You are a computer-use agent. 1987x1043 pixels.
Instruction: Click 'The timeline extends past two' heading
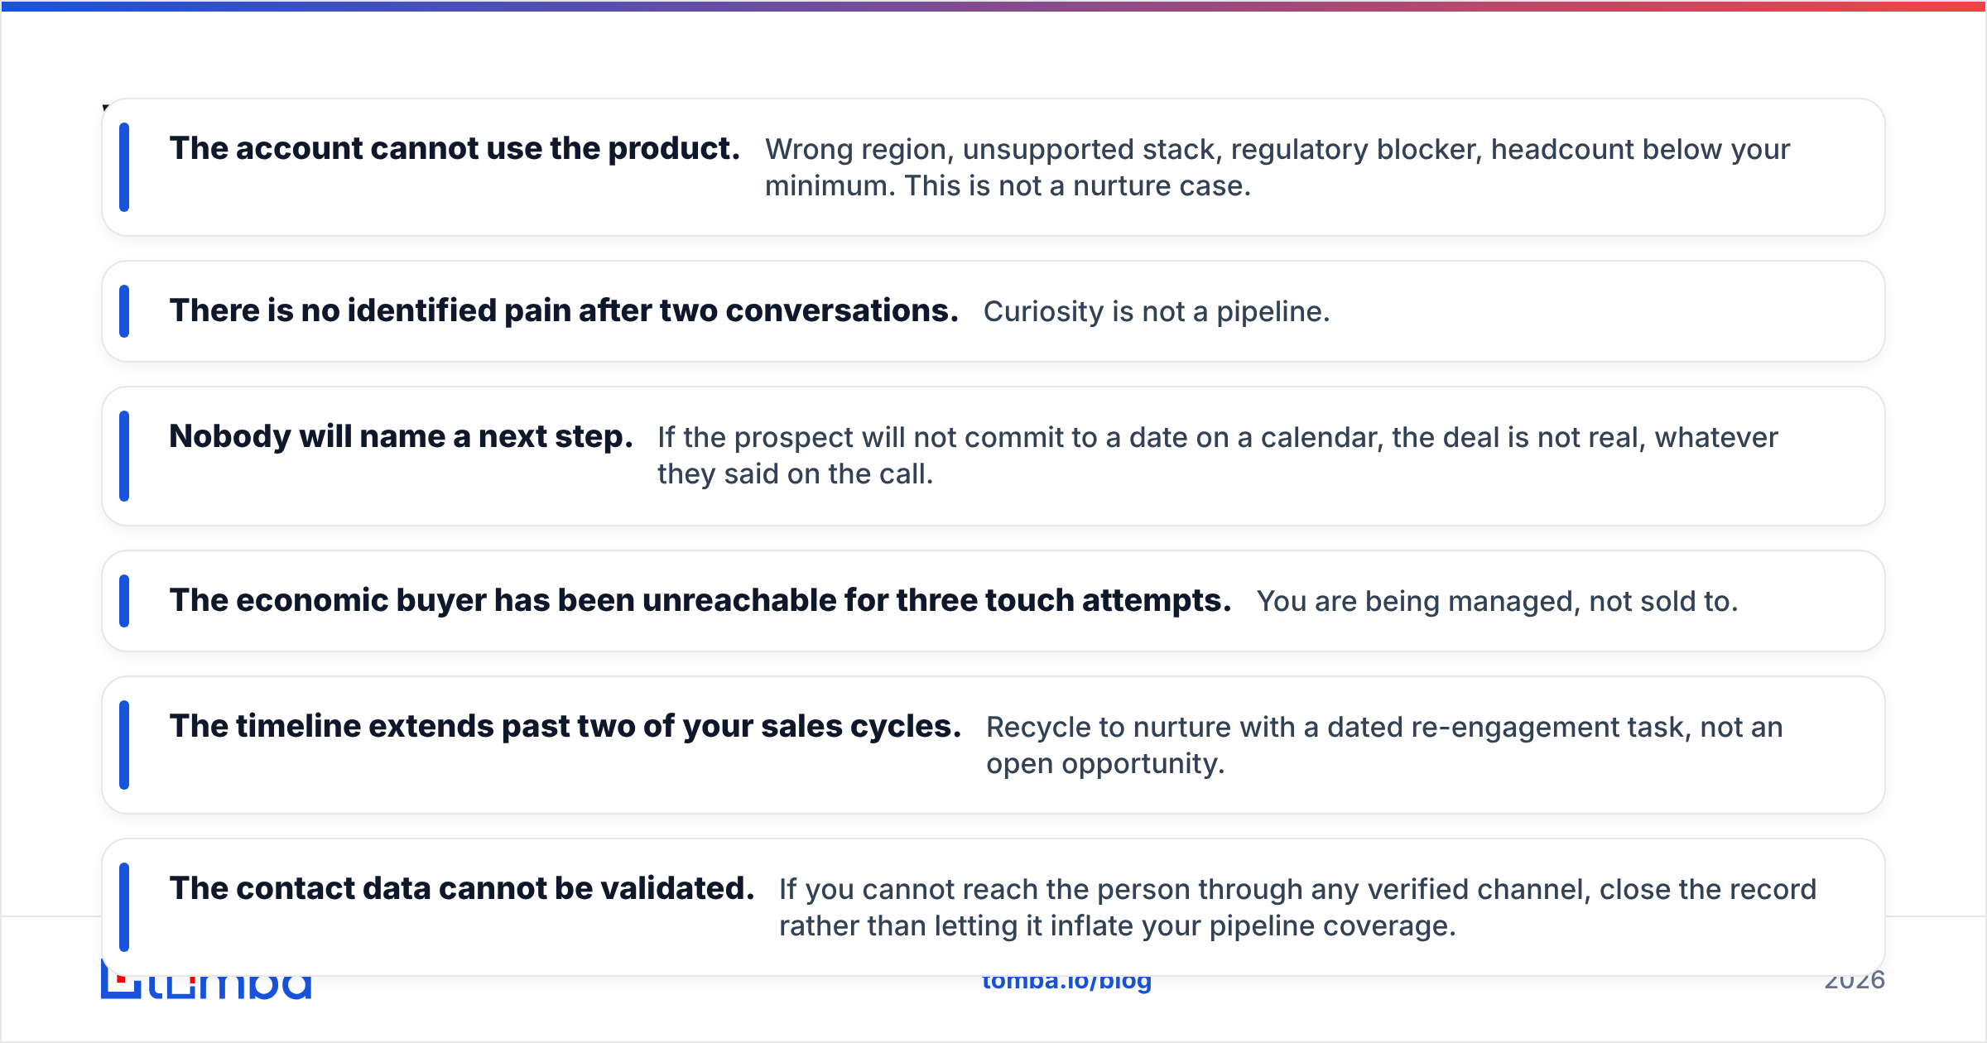565,726
